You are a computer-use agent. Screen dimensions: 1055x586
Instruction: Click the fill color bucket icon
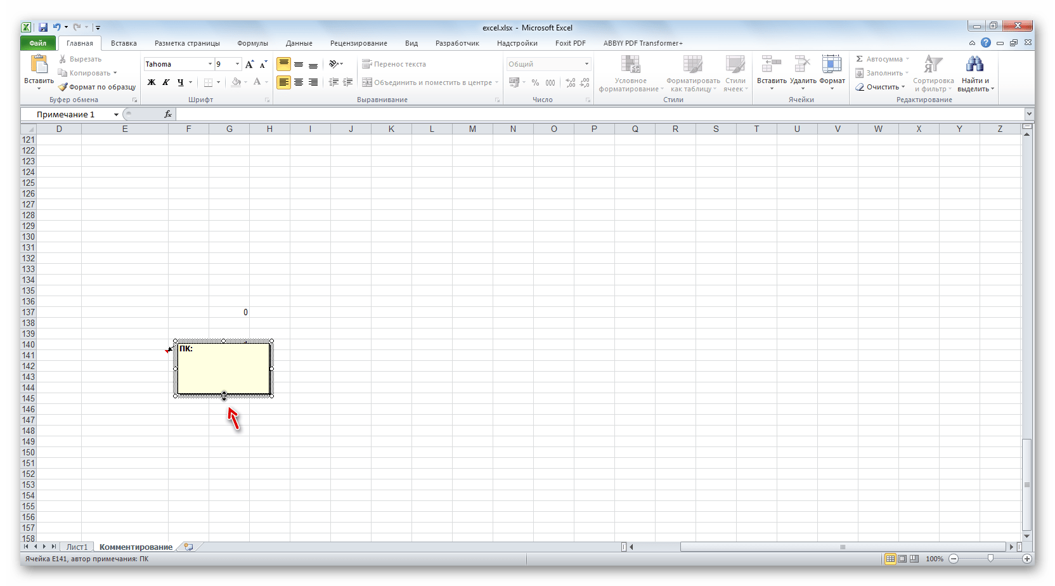point(236,82)
